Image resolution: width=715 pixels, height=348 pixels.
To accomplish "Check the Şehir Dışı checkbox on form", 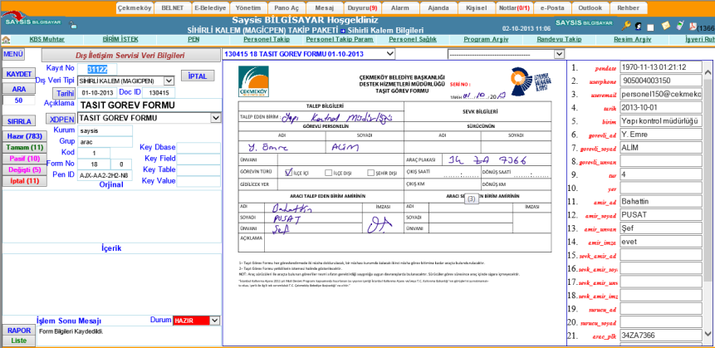I will point(371,173).
